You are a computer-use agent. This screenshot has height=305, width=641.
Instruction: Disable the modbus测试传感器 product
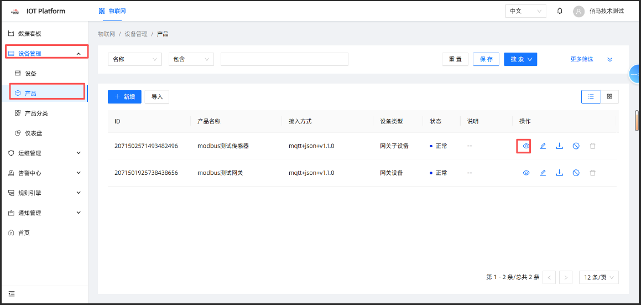point(576,146)
